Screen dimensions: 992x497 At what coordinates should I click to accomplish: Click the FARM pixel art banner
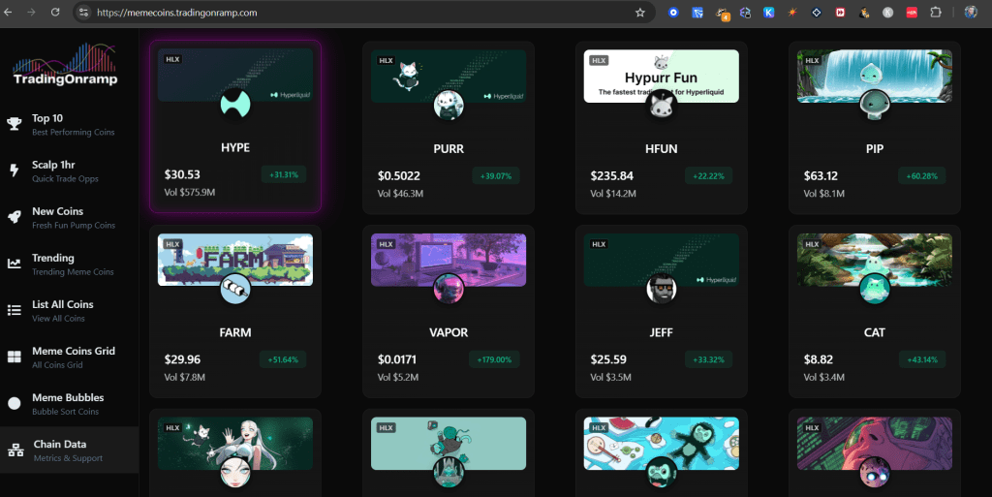(235, 260)
